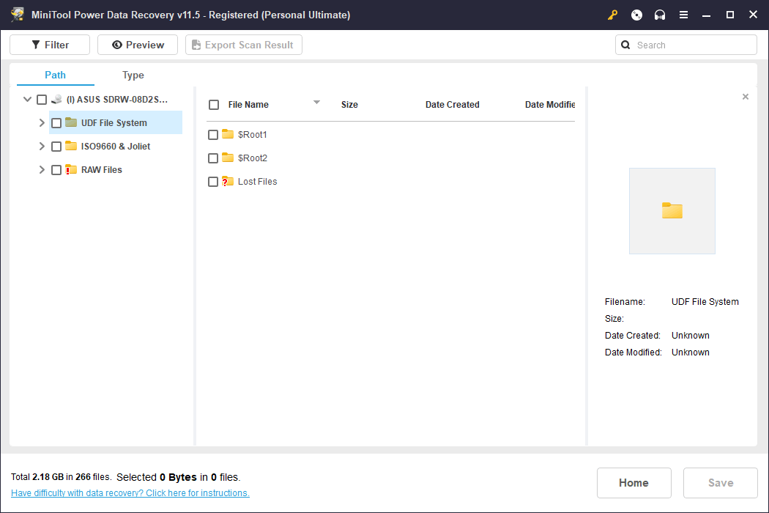Viewport: 769px width, 513px height.
Task: Click the Home button
Action: (634, 483)
